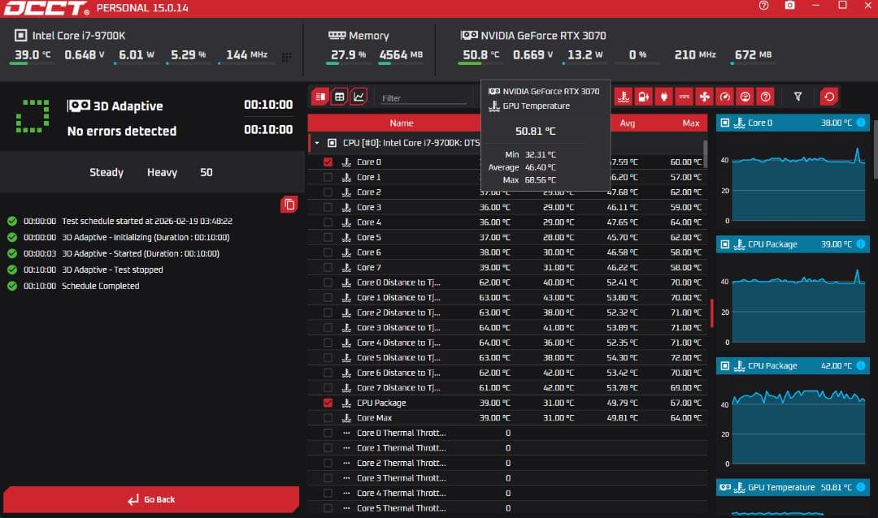Collapse the CPU [#0] Intel Core i7-9700K group
This screenshot has height=518, width=878.
click(317, 143)
